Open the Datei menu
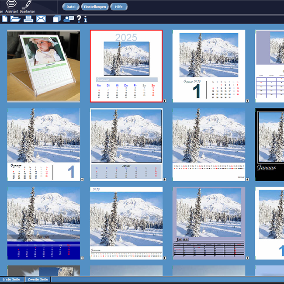Screen dimensions: 284x284 [71, 7]
